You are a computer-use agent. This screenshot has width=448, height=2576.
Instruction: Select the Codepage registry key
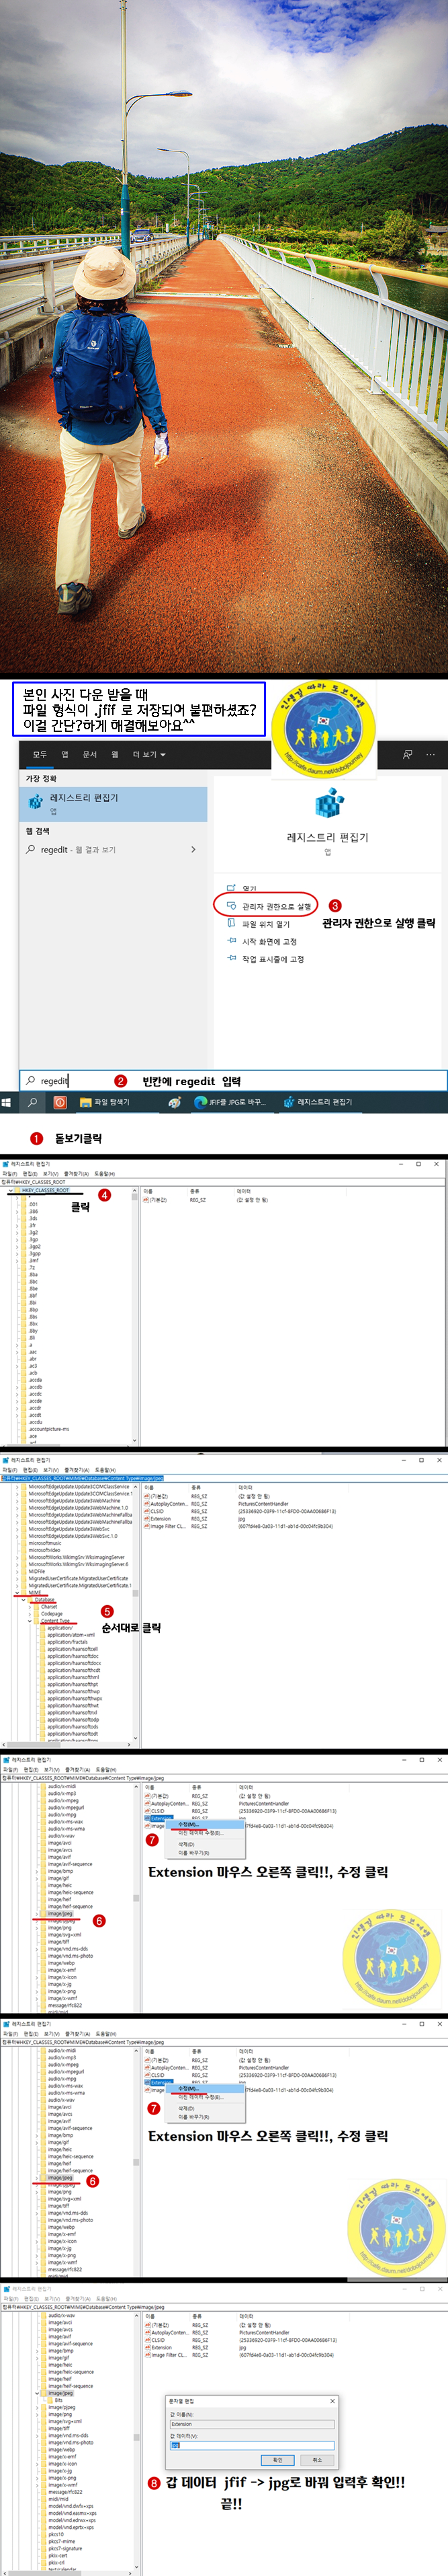(x=52, y=1613)
